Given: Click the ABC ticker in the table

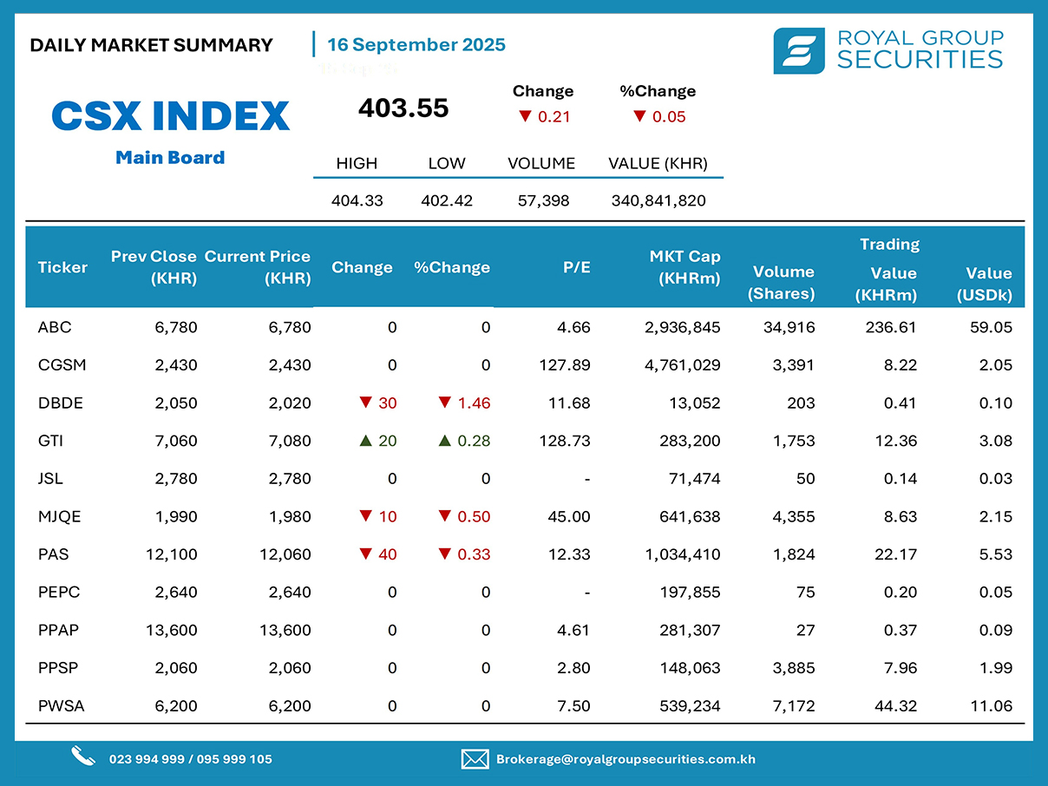Looking at the screenshot, I should 55,327.
